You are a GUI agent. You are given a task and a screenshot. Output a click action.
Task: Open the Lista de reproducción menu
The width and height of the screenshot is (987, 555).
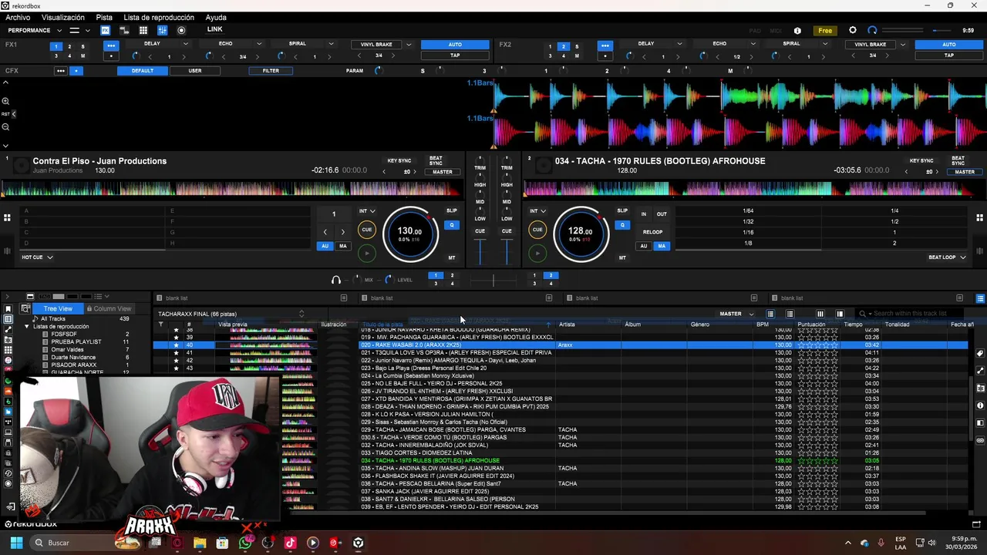(x=159, y=17)
